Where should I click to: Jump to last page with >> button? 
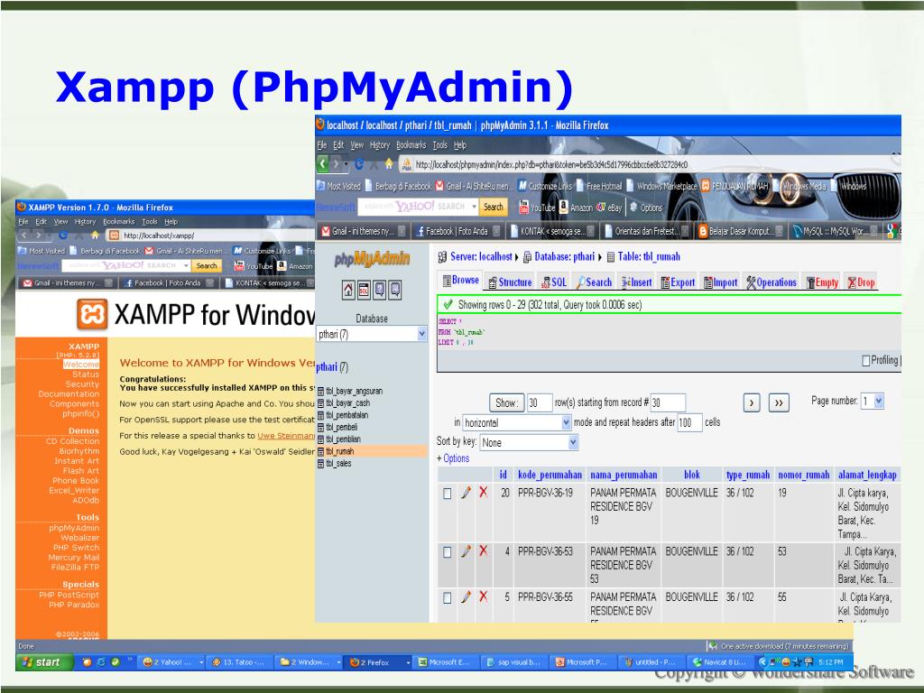tap(779, 403)
